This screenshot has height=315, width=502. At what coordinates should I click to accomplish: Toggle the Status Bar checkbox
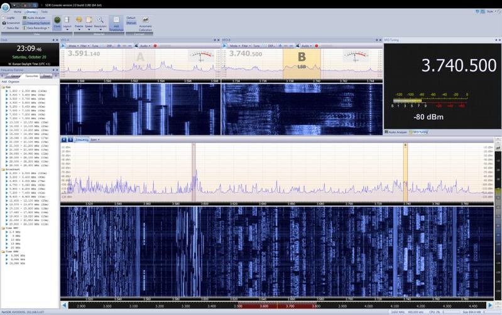pos(11,28)
